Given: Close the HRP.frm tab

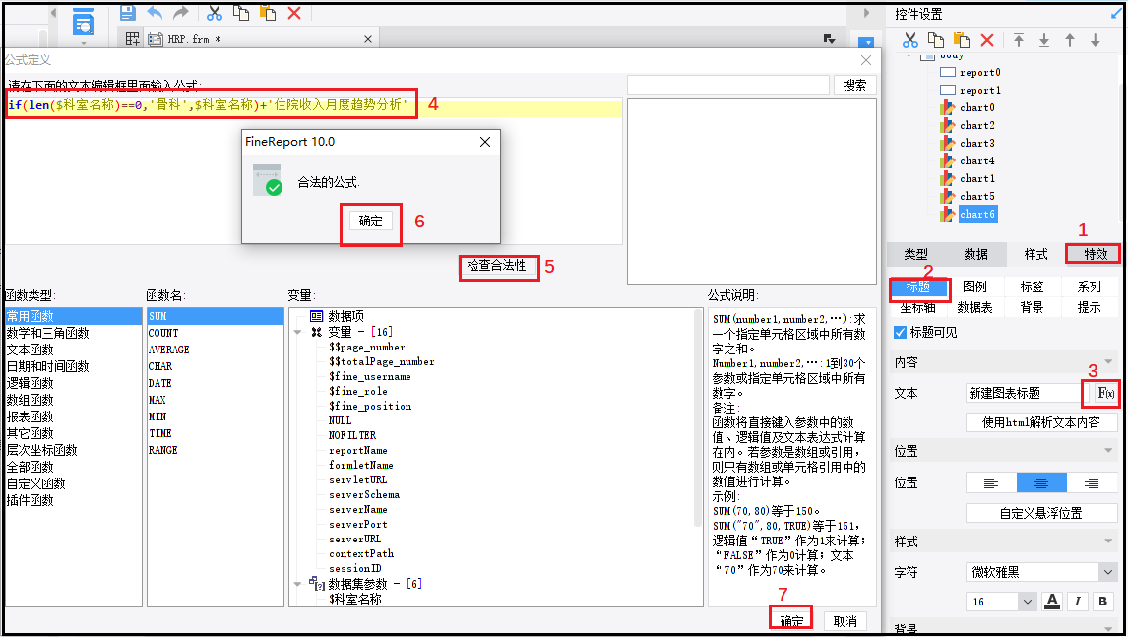Looking at the screenshot, I should [368, 39].
